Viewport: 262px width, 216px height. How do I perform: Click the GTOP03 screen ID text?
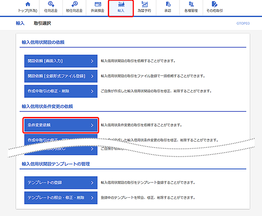pos(243,24)
